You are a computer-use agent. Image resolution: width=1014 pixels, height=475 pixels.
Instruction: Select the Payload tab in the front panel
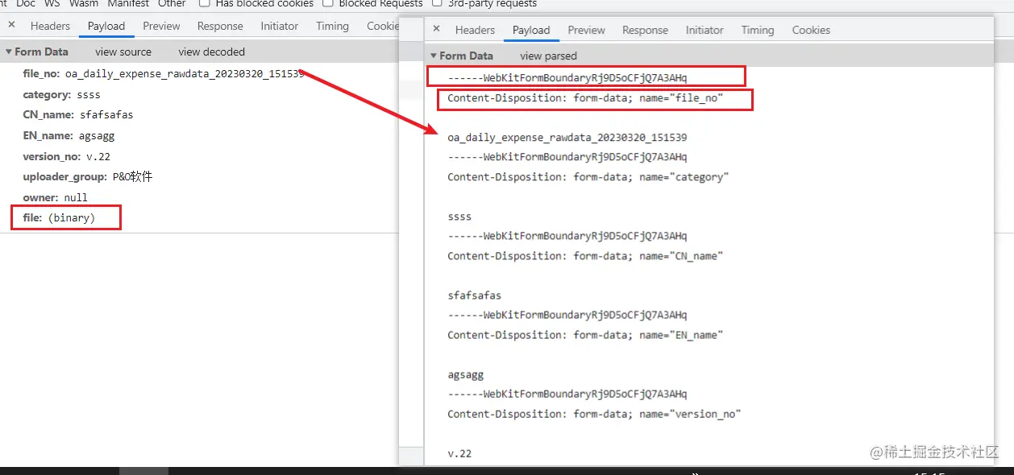click(531, 30)
